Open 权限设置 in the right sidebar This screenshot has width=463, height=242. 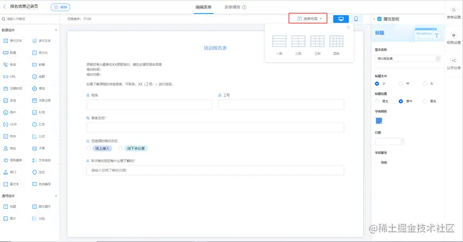(453, 39)
